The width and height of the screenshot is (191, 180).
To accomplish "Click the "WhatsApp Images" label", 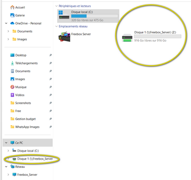I will click(28, 127).
